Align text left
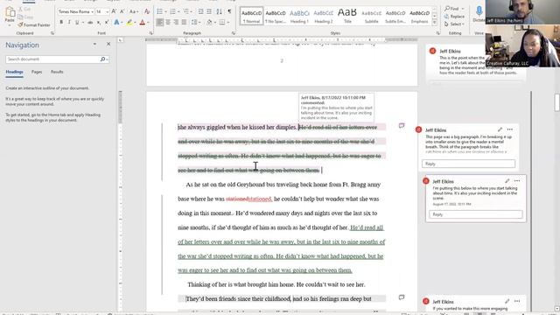The width and height of the screenshot is (560, 315). [159, 23]
